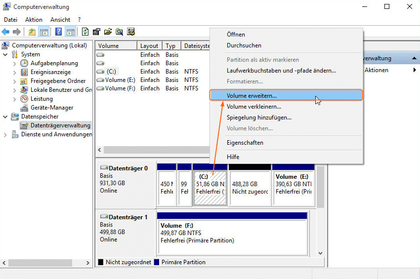Click the Volume (F:) partition block
Viewport: 420px width, 279px height.
pyautogui.click(x=232, y=233)
